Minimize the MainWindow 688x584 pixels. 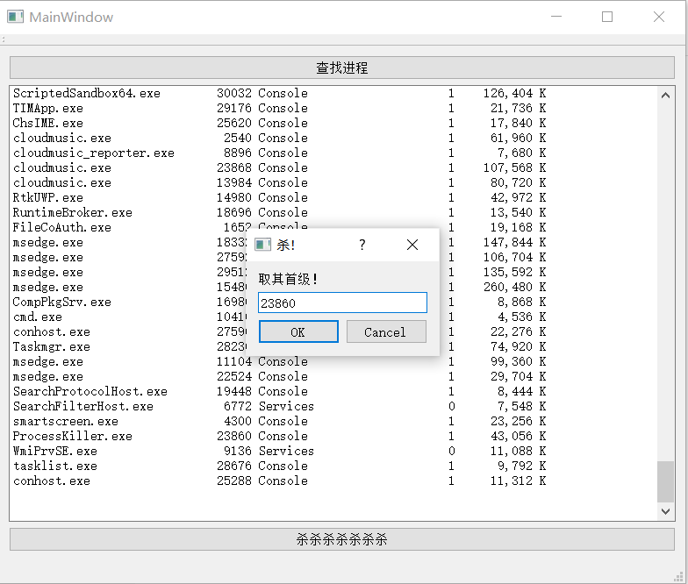point(556,17)
